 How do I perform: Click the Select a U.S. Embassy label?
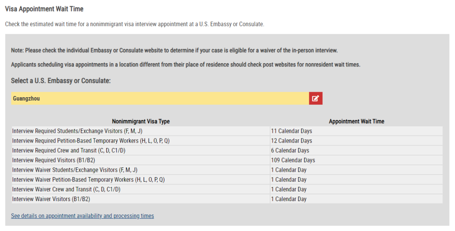(x=61, y=81)
